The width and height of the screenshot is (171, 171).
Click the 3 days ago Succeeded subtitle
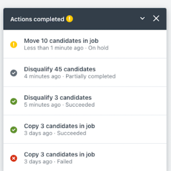pos(55,133)
